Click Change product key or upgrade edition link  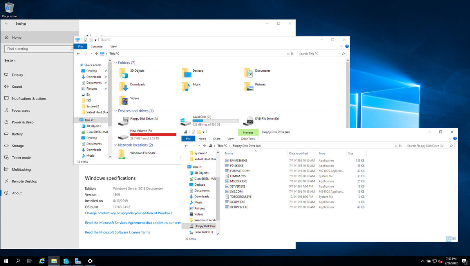128,213
